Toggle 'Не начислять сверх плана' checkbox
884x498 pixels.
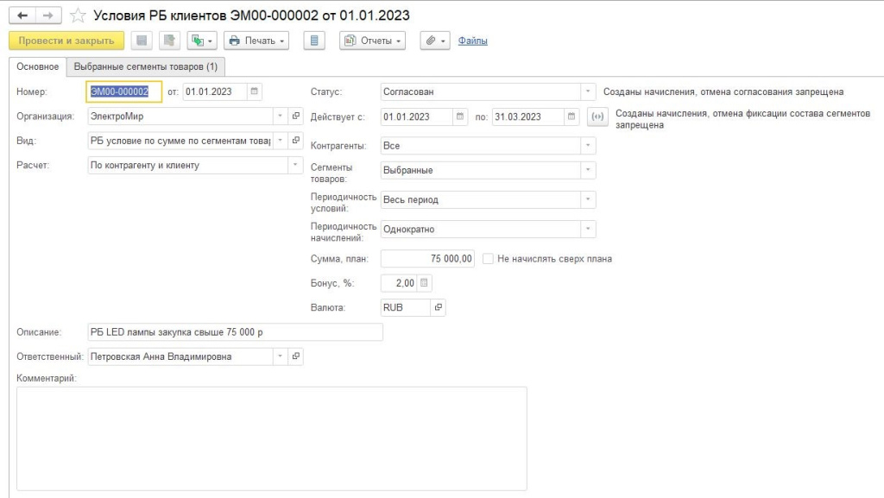[489, 258]
